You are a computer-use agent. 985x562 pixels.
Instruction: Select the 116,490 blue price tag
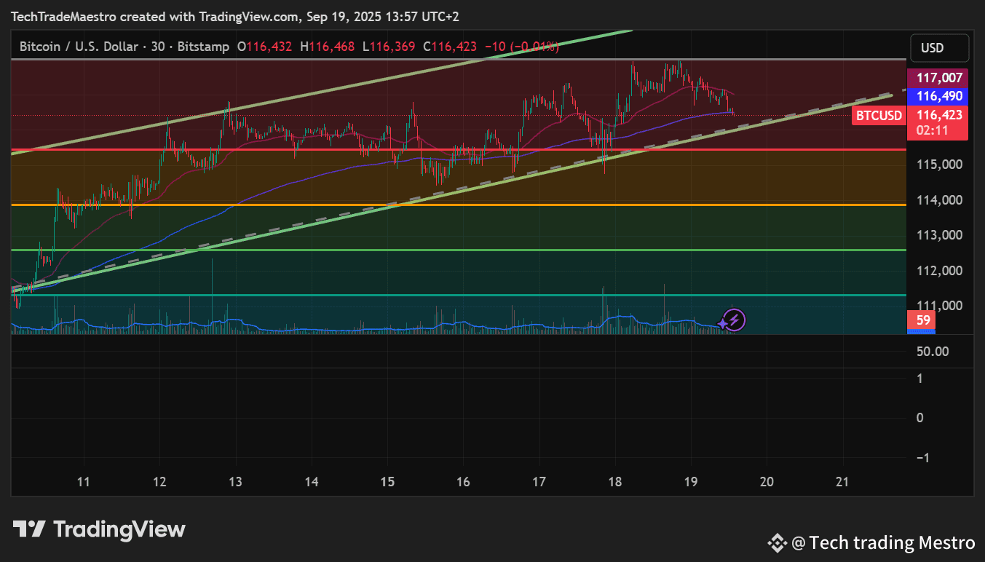tap(938, 96)
